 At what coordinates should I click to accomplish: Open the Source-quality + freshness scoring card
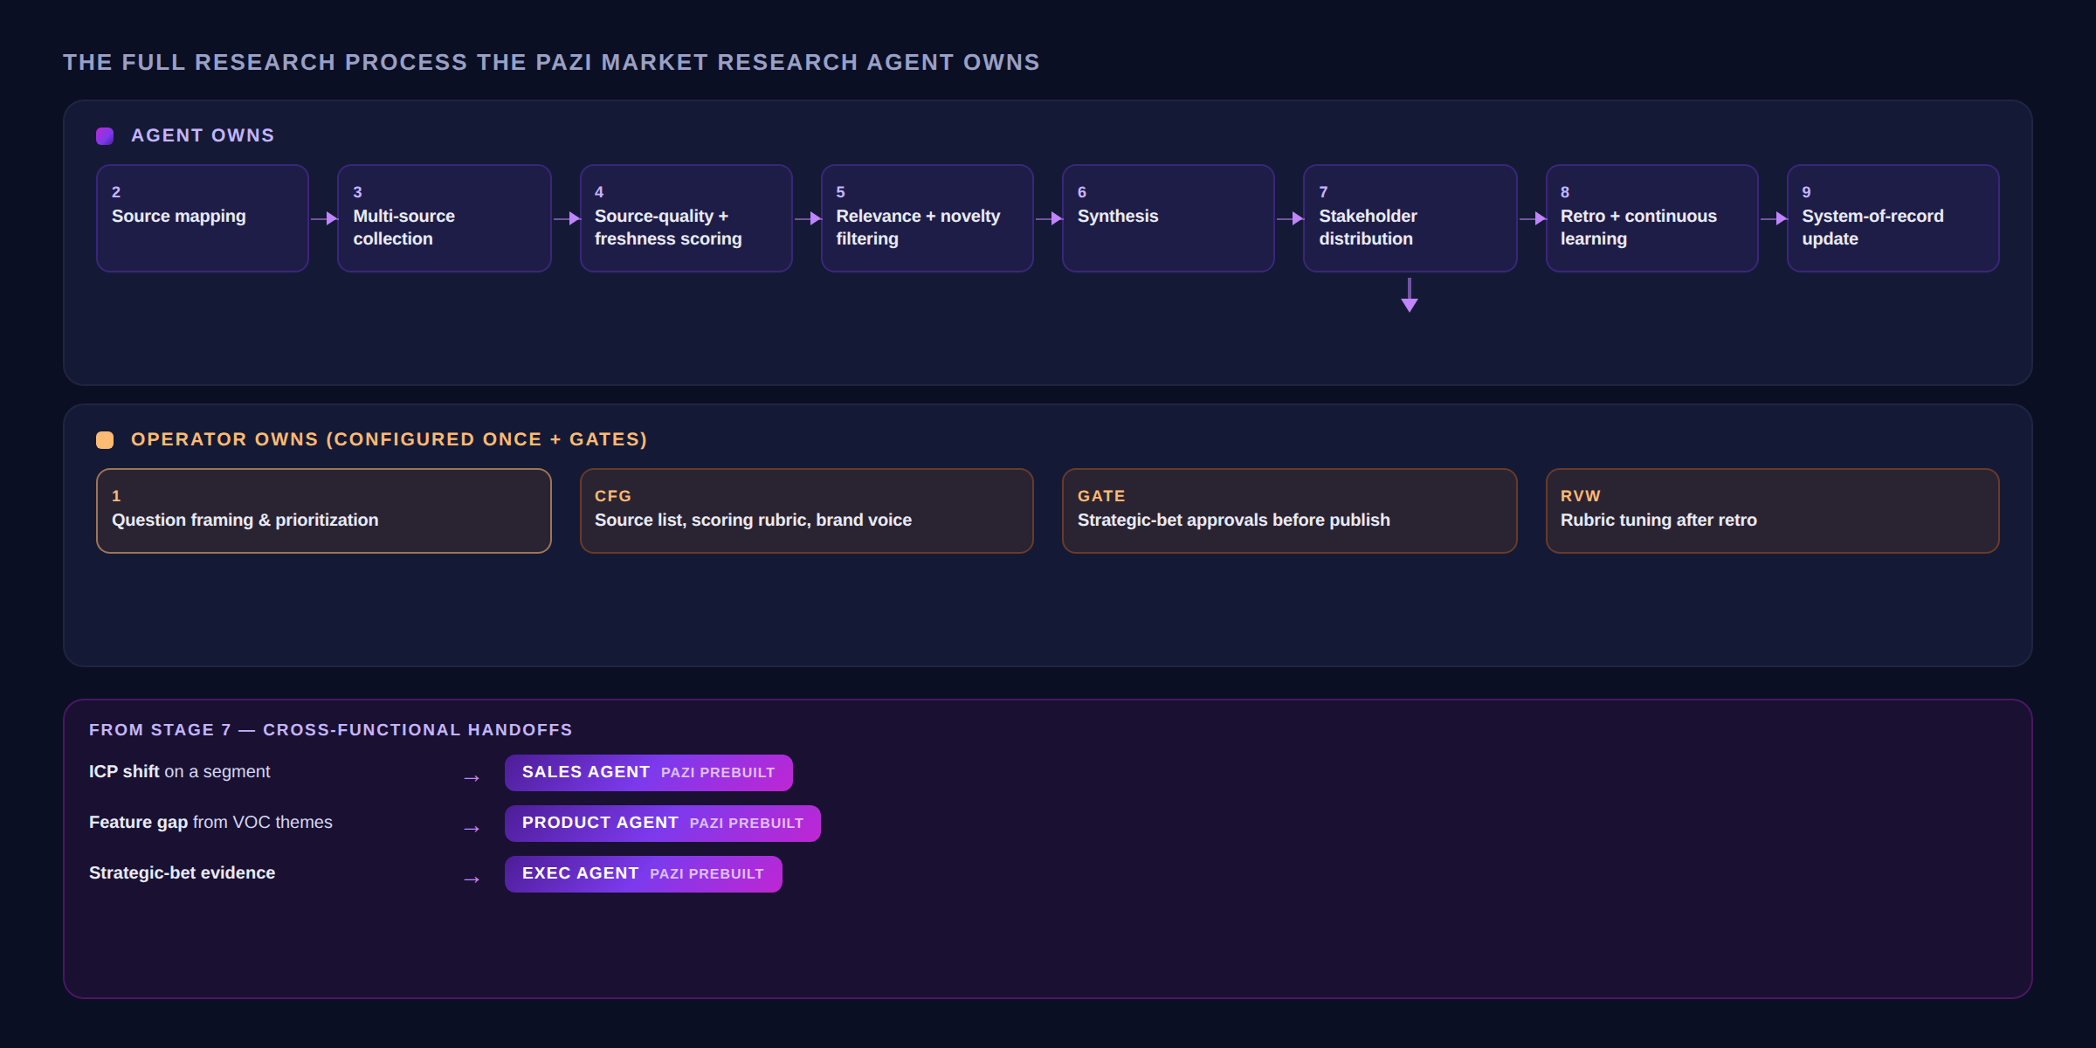686,218
